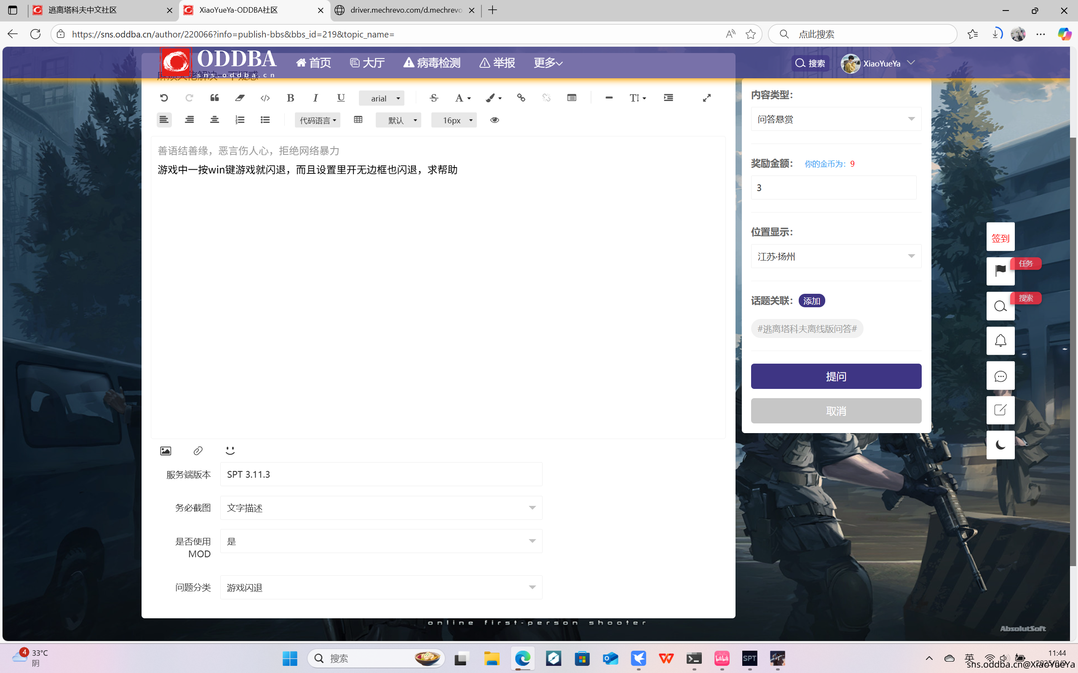Screen dimensions: 1078x673
Task: Select the #逃离塔科夫离线版问答# topic tag
Action: (x=807, y=329)
